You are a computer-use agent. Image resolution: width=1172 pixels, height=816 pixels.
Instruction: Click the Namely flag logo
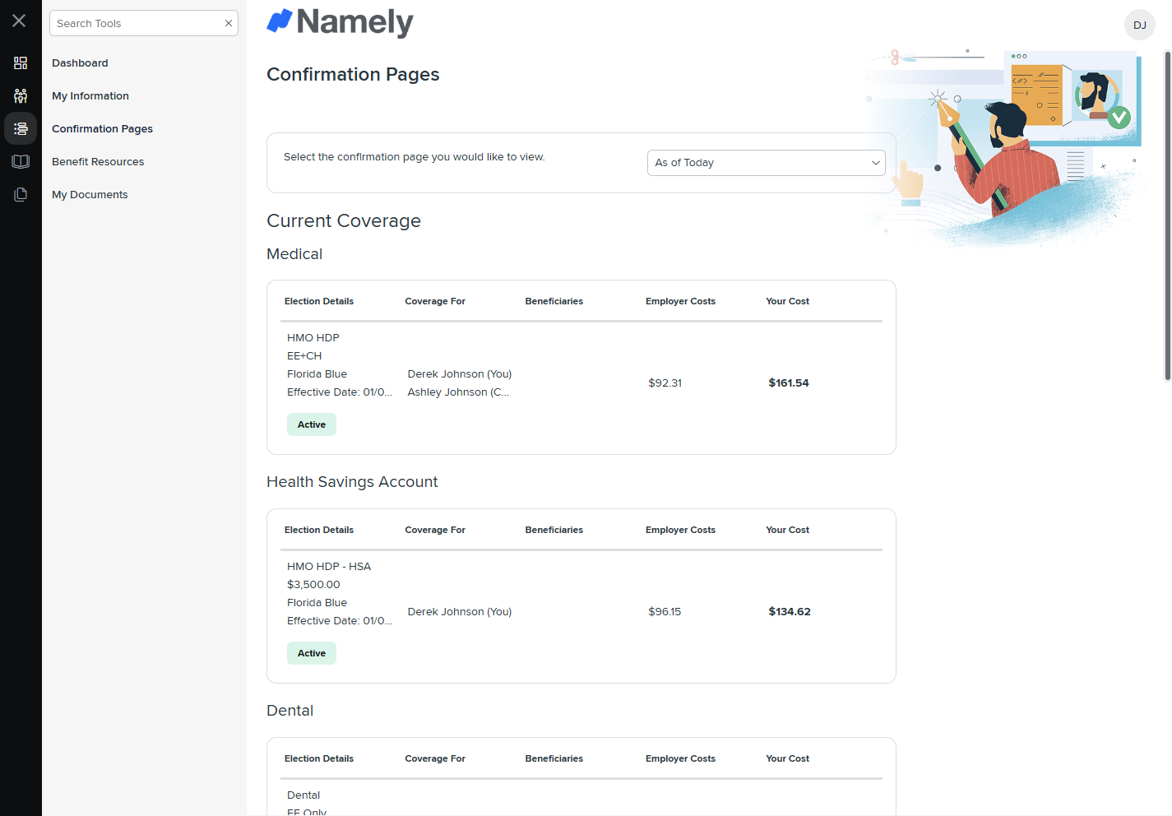[340, 23]
